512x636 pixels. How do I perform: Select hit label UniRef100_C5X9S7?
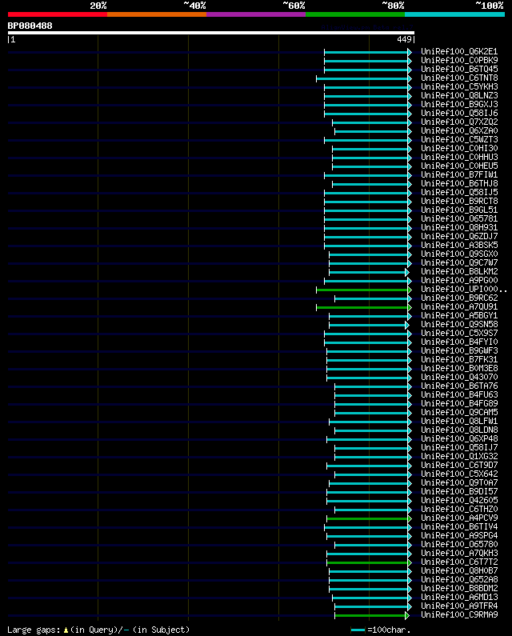(459, 333)
